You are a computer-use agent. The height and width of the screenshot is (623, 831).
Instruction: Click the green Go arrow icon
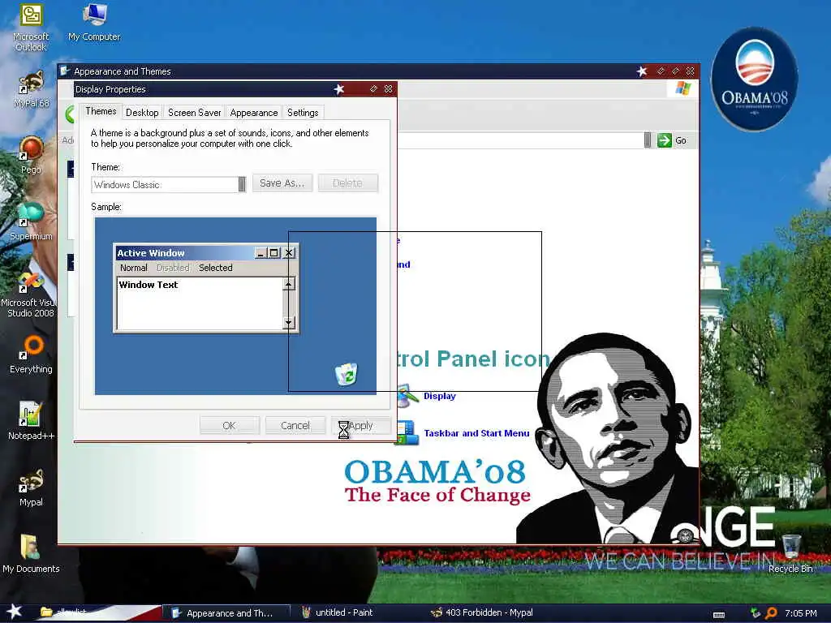coord(664,140)
